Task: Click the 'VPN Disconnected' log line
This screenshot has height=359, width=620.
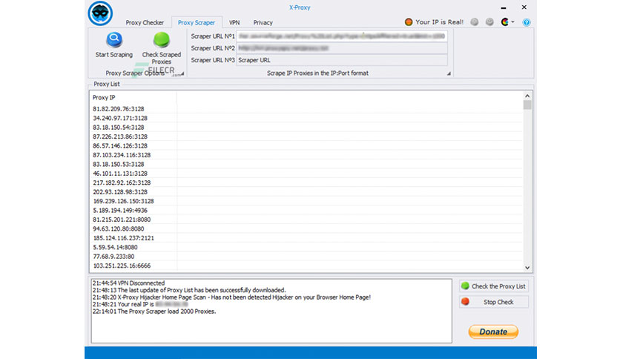Action: pyautogui.click(x=128, y=283)
